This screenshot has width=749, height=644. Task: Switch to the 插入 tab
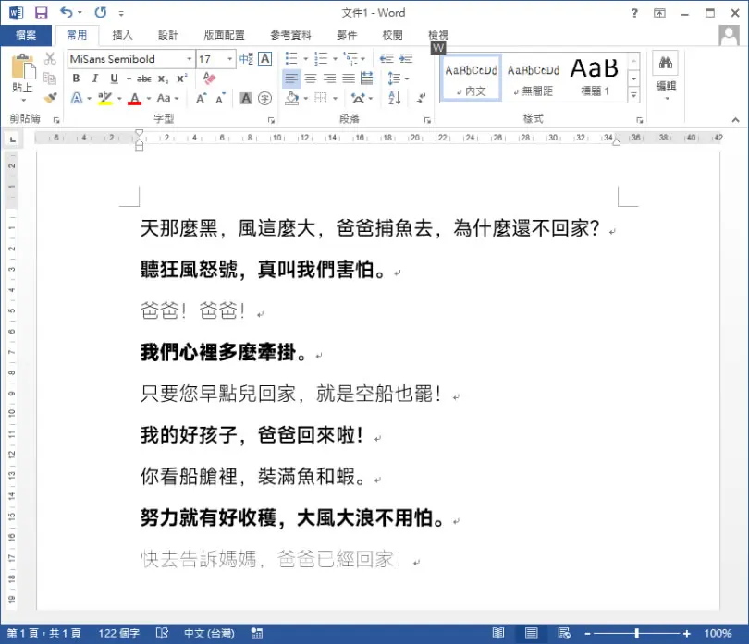(x=122, y=35)
